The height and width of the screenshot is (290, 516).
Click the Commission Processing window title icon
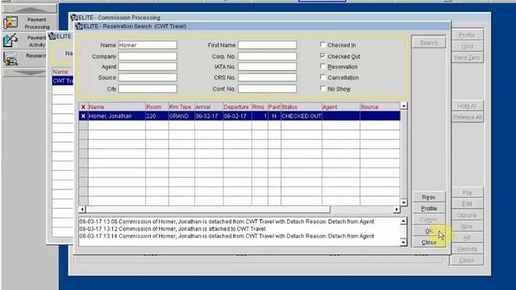click(74, 18)
